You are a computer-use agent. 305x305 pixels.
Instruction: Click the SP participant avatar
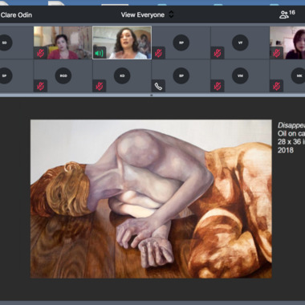pos(4,75)
